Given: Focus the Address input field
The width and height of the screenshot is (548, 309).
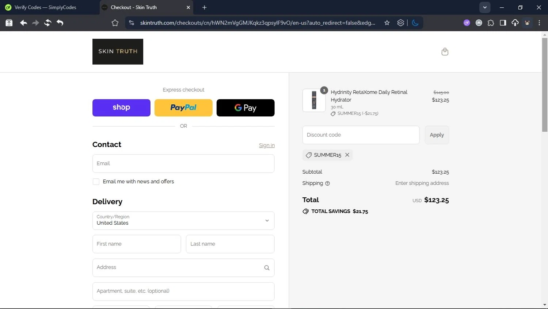Looking at the screenshot, I should click(x=183, y=268).
